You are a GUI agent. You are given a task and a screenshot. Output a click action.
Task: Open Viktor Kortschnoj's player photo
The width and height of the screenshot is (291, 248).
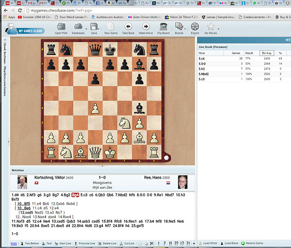click(23, 181)
